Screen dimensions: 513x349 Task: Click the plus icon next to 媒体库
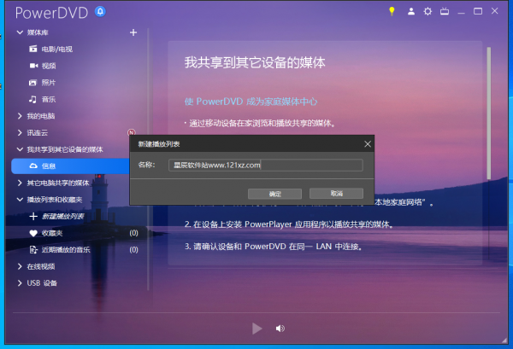[x=133, y=32]
